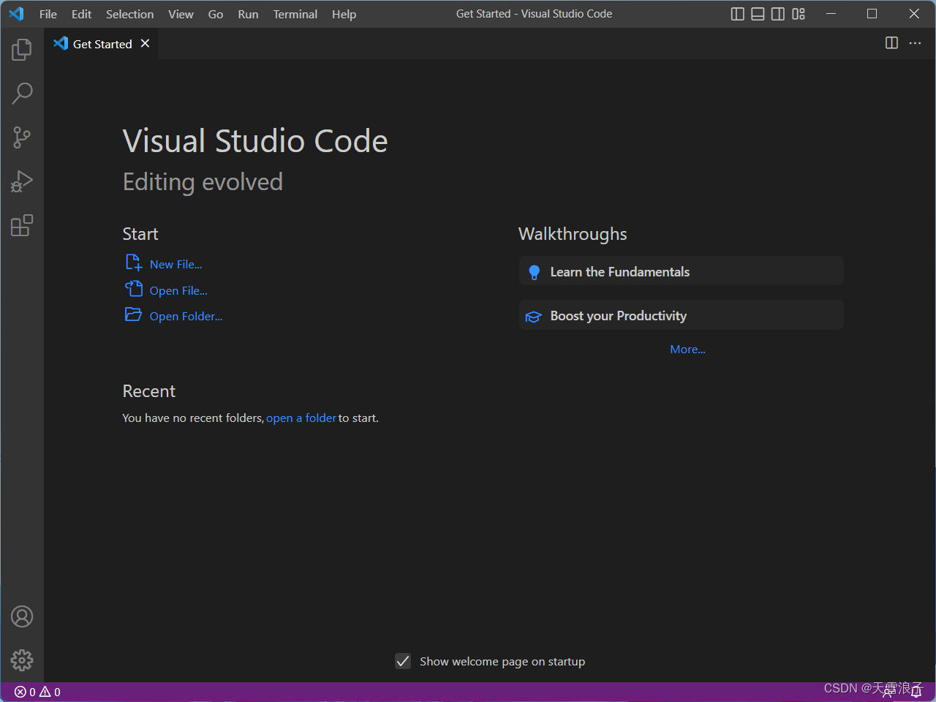936x702 pixels.
Task: Open the File menu
Action: tap(48, 14)
